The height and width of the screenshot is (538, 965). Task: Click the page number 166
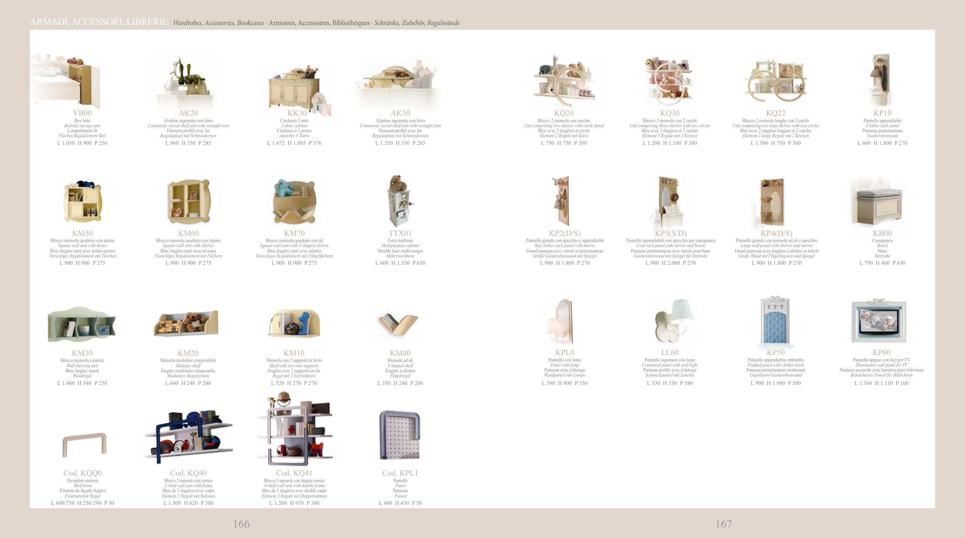[x=241, y=524]
